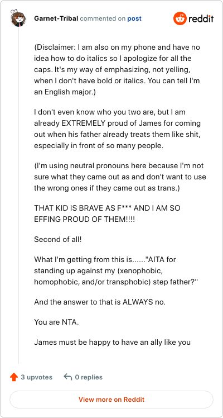
Task: Click the "THAT KID IS BRAVE" caps paragraph
Action: (x=107, y=213)
